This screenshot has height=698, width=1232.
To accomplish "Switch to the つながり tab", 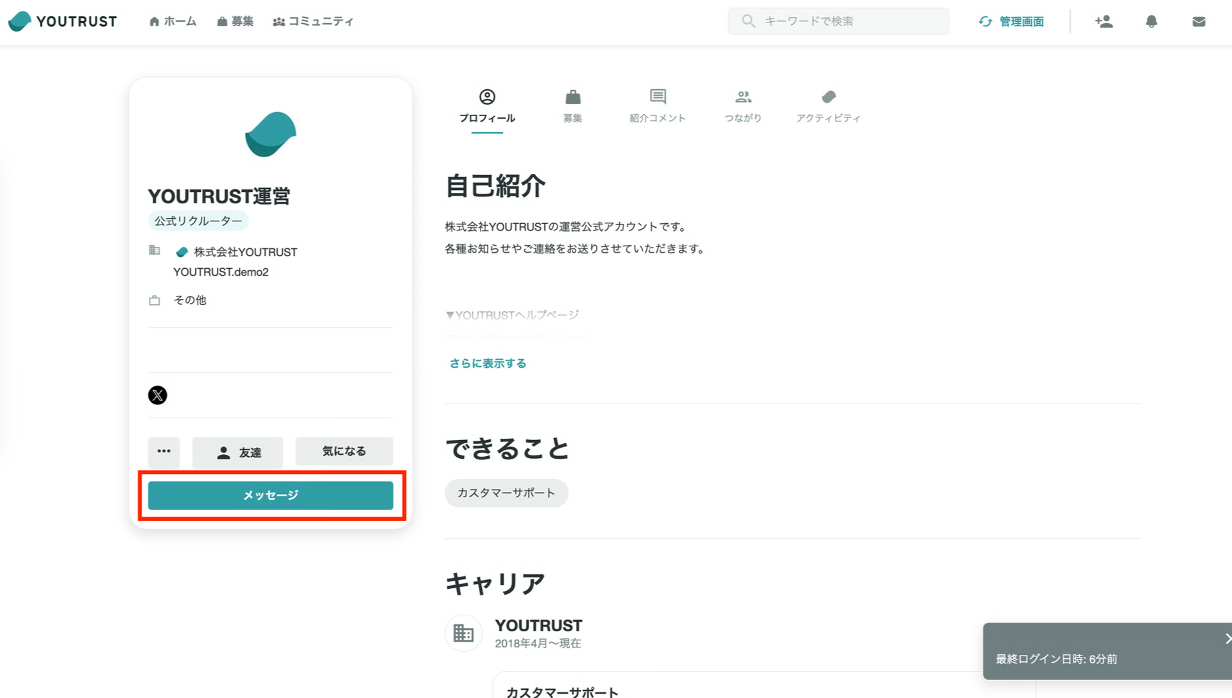I will click(743, 106).
